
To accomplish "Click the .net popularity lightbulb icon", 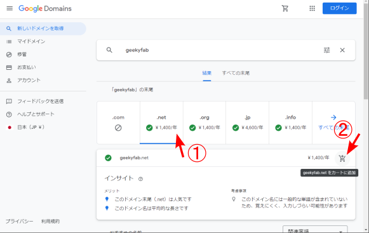I will click(107, 199).
